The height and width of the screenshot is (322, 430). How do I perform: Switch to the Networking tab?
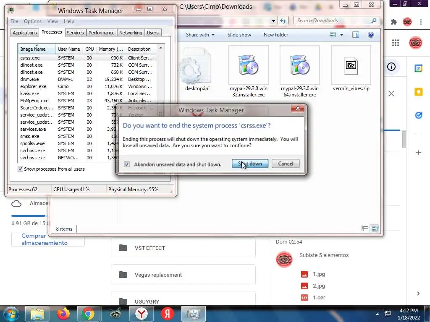[131, 33]
